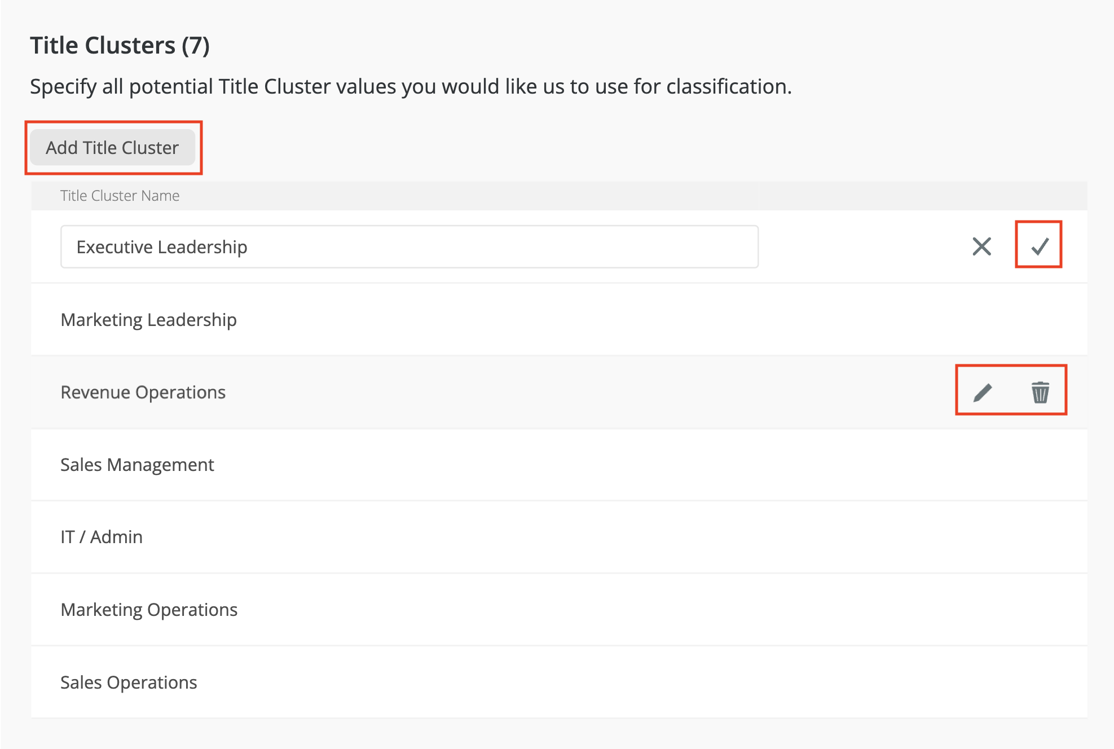Select the pencil icon for Revenue Operations
The image size is (1114, 749).
coord(983,392)
